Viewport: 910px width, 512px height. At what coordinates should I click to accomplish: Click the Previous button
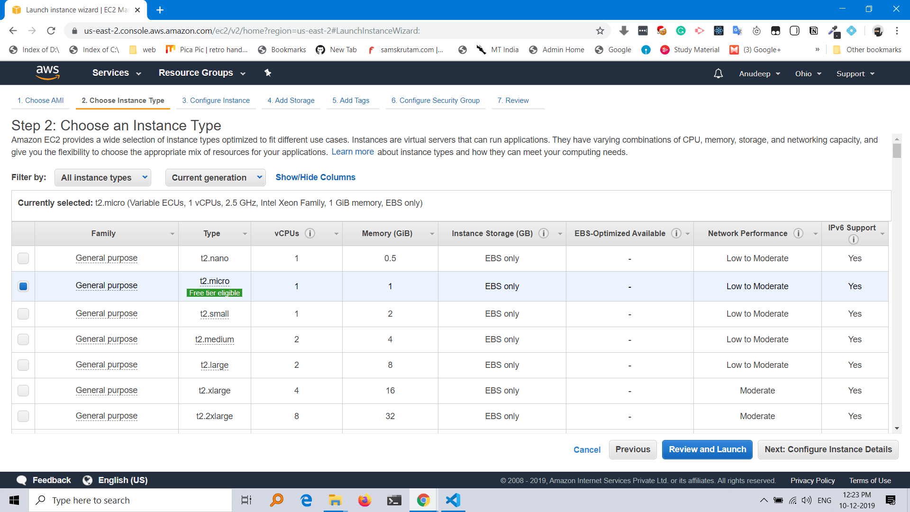tap(633, 449)
